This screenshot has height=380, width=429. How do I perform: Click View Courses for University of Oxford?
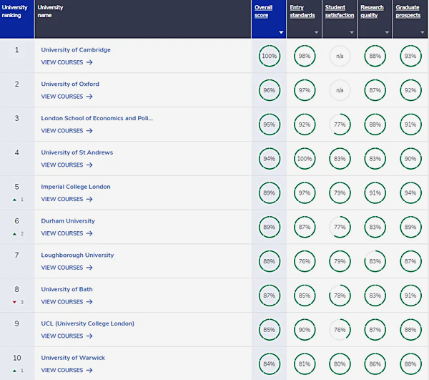click(x=66, y=97)
